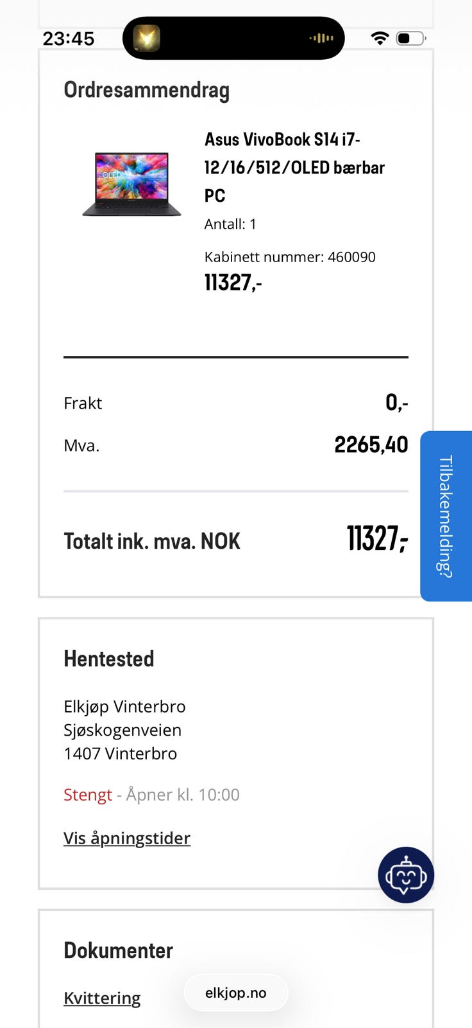The height and width of the screenshot is (1028, 472).
Task: Tap the elkjop.no address pill
Action: click(x=236, y=993)
